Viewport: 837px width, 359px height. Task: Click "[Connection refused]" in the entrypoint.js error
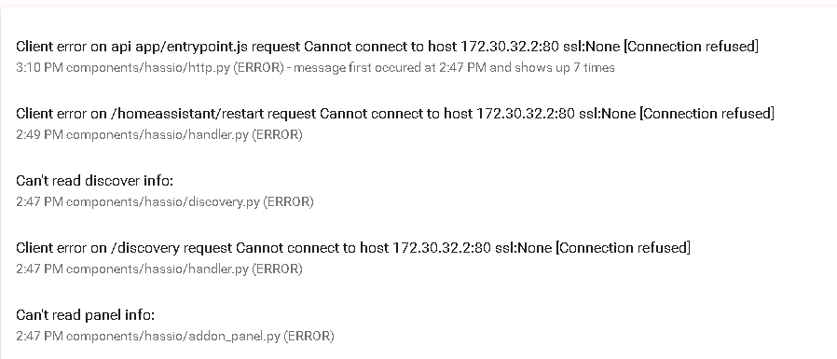[691, 47]
